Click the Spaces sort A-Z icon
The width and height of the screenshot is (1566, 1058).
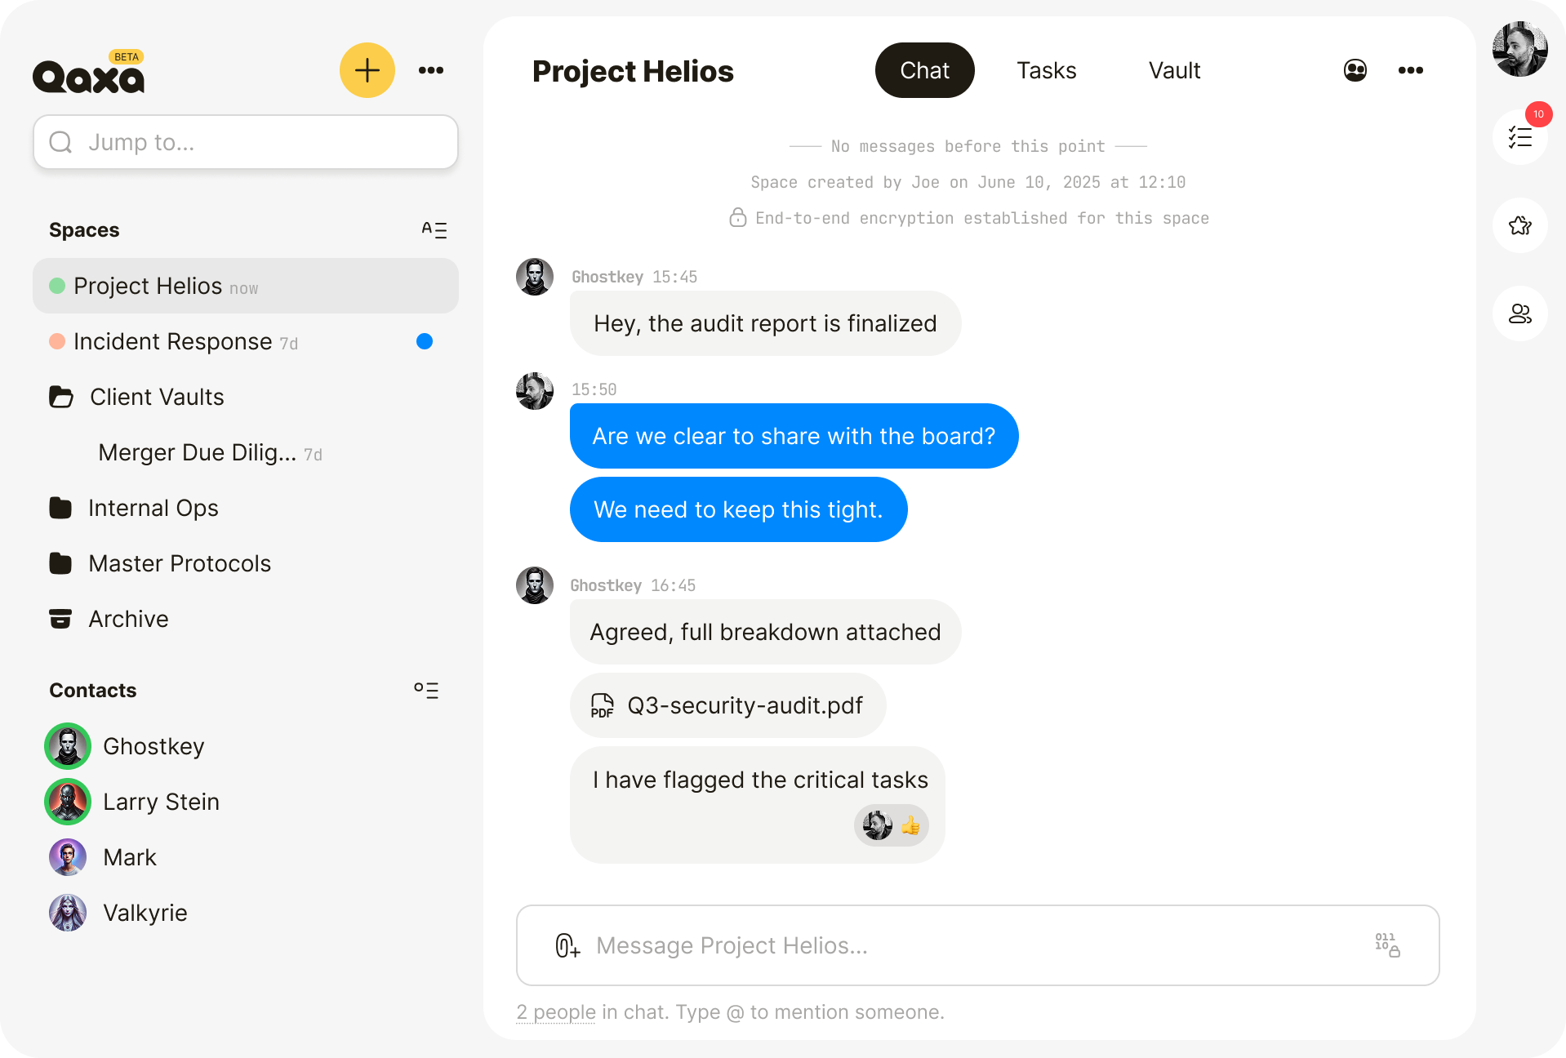coord(434,230)
